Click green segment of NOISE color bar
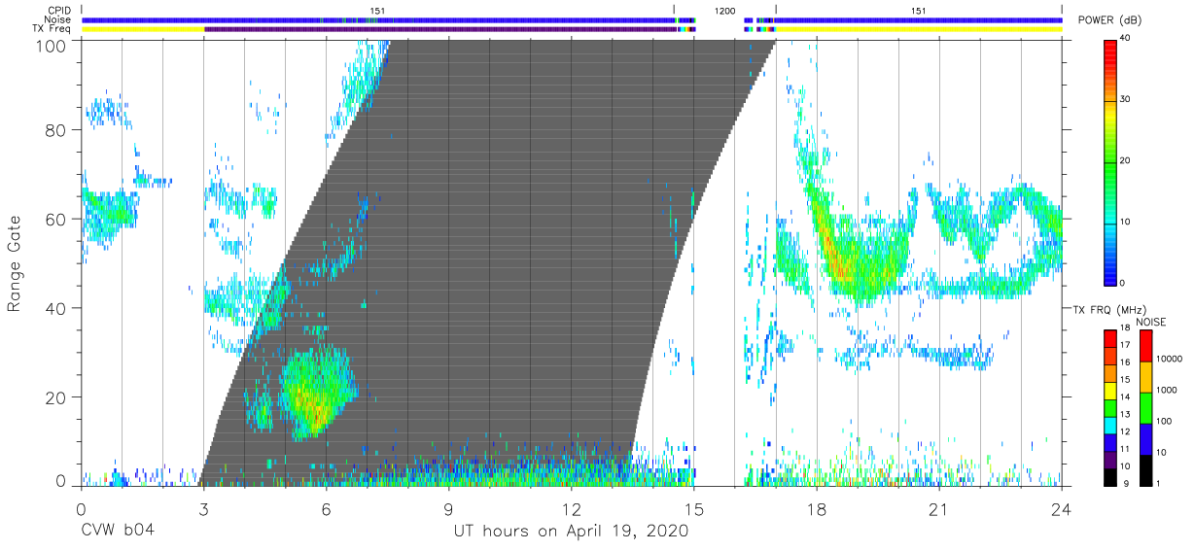This screenshot has height=551, width=1194. pos(1147,408)
